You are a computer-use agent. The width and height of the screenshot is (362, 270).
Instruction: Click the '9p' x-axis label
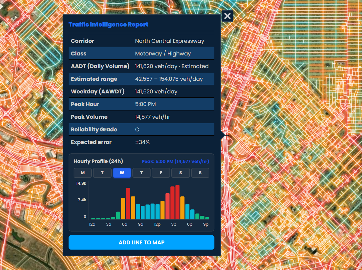pyautogui.click(x=206, y=224)
